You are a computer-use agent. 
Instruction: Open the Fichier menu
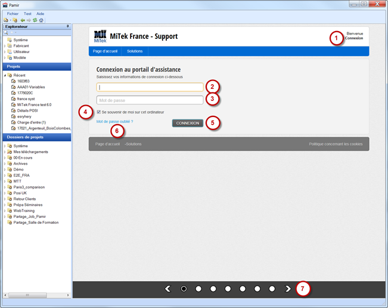[13, 14]
